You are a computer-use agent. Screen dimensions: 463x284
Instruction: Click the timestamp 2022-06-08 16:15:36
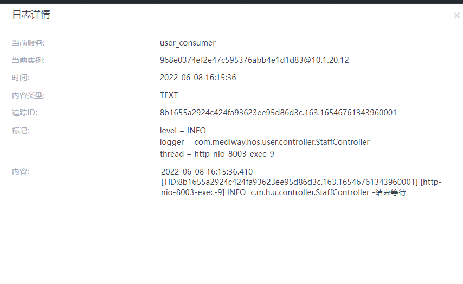tap(198, 78)
